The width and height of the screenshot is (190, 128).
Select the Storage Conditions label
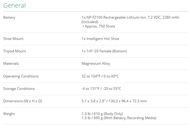(19, 89)
